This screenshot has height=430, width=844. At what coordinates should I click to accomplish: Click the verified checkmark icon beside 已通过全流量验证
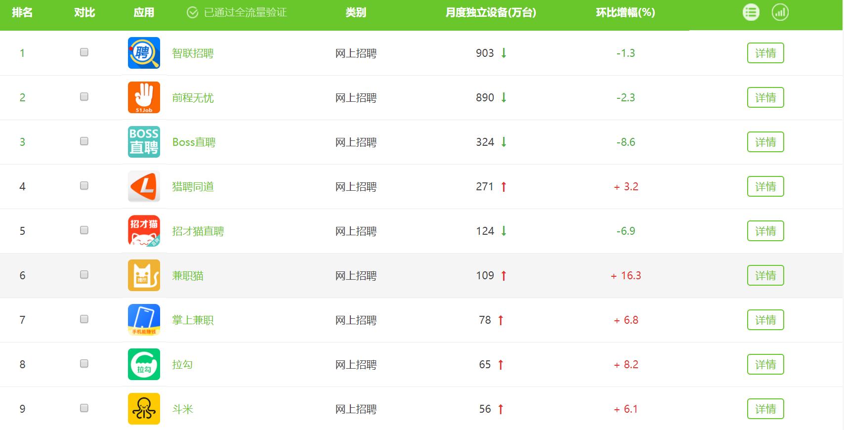pos(193,13)
